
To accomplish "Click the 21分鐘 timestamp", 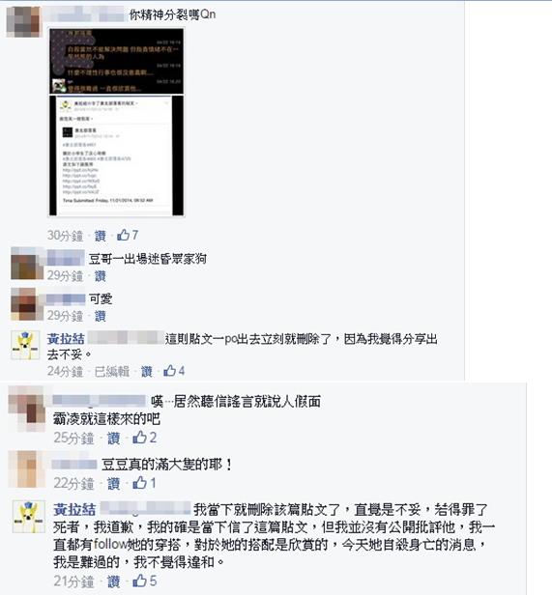I will 73,581.
